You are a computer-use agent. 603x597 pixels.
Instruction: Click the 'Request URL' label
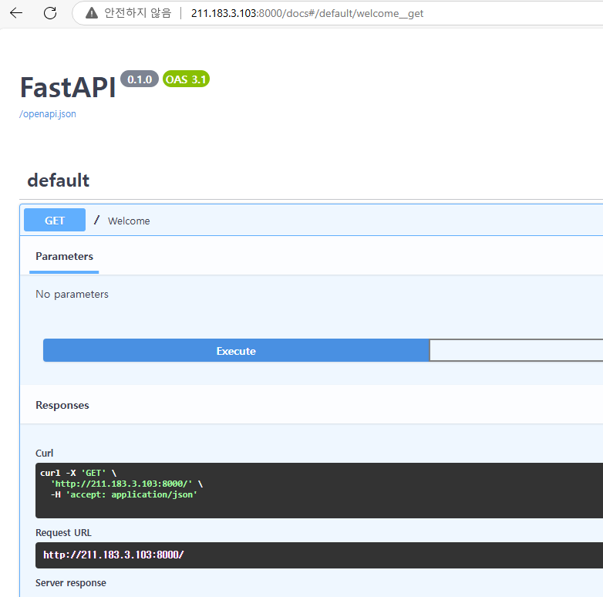tap(63, 533)
